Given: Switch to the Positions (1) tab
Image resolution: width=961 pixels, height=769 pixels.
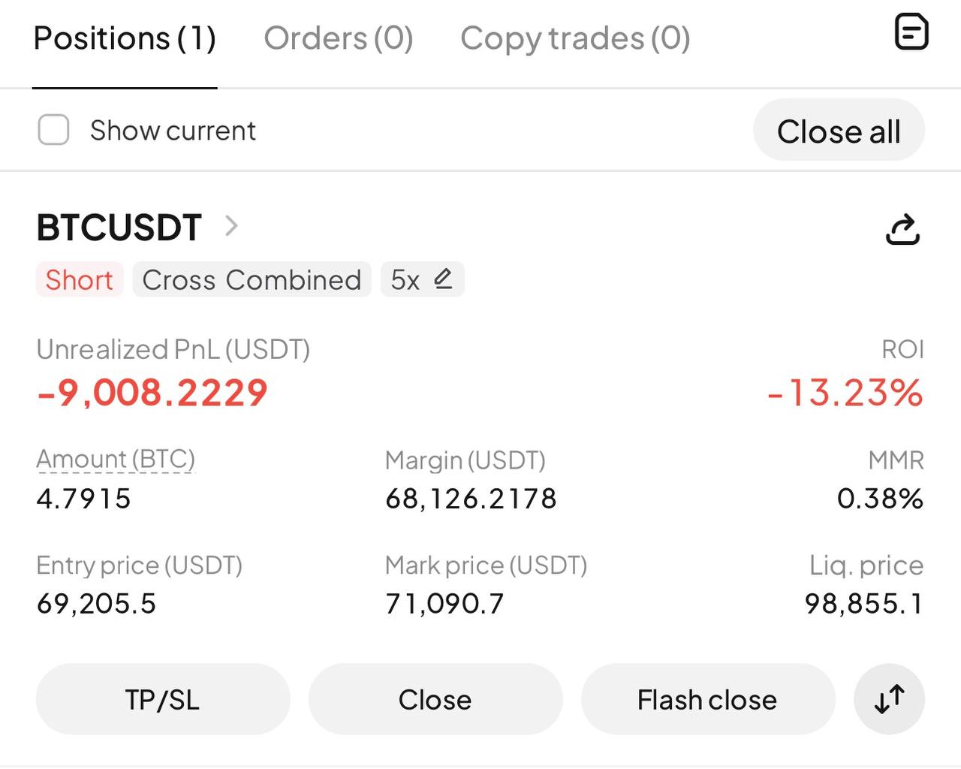Looking at the screenshot, I should pyautogui.click(x=125, y=38).
